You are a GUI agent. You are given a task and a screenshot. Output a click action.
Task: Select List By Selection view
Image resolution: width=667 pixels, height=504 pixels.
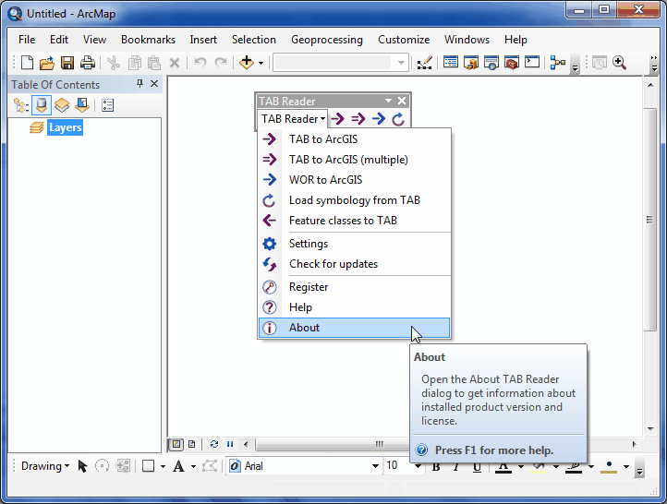(x=82, y=105)
